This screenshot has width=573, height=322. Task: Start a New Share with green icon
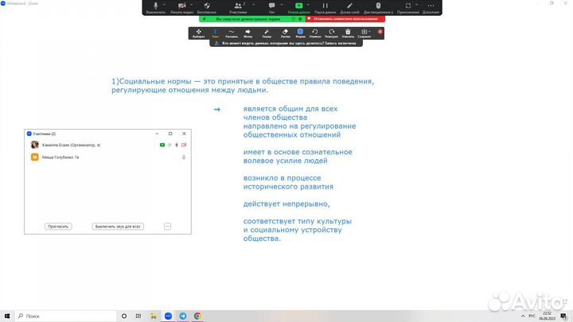[x=299, y=7]
